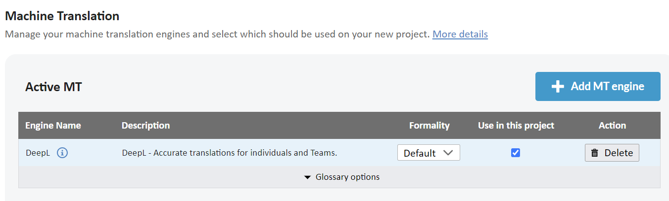Click the Use in this project header
This screenshot has width=669, height=201.
pos(516,126)
